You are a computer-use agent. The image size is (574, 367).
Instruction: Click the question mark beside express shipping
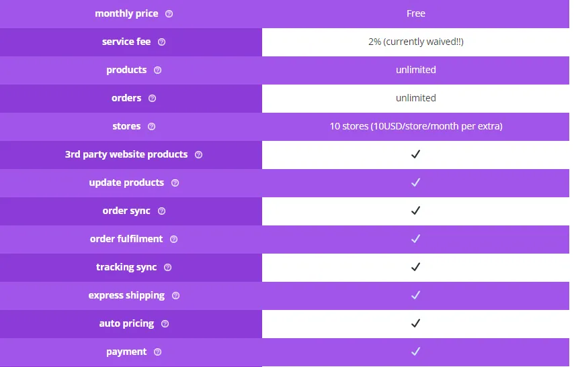click(175, 295)
